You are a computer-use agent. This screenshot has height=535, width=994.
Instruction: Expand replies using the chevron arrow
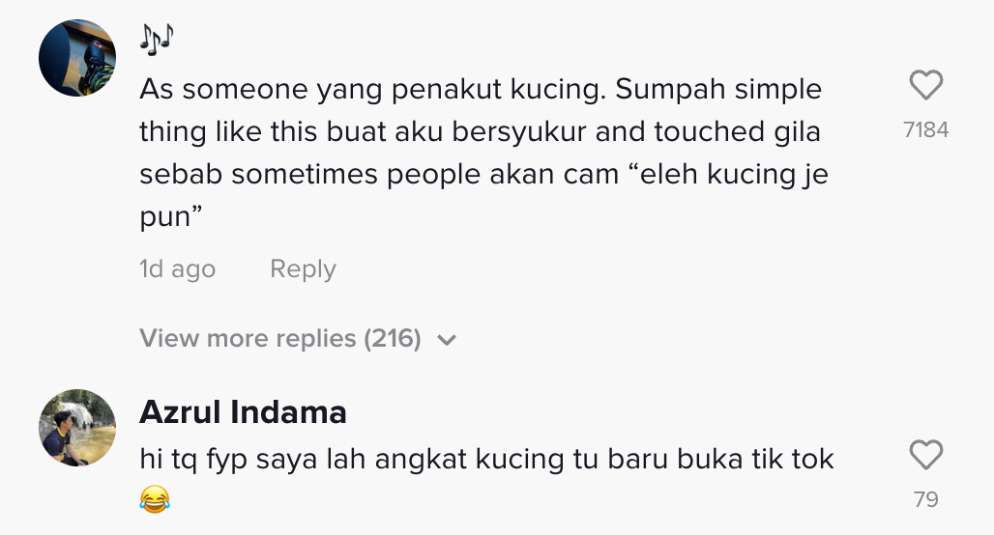[x=447, y=340]
